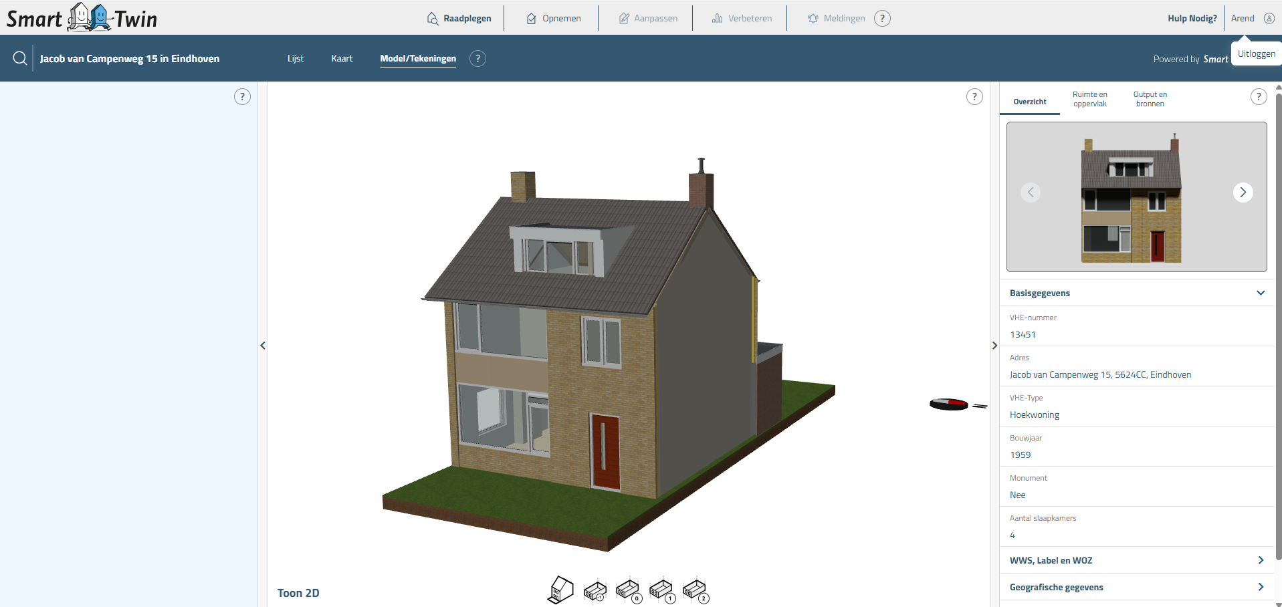Click the Hulp Nodig? link
The height and width of the screenshot is (607, 1282).
[x=1192, y=19]
